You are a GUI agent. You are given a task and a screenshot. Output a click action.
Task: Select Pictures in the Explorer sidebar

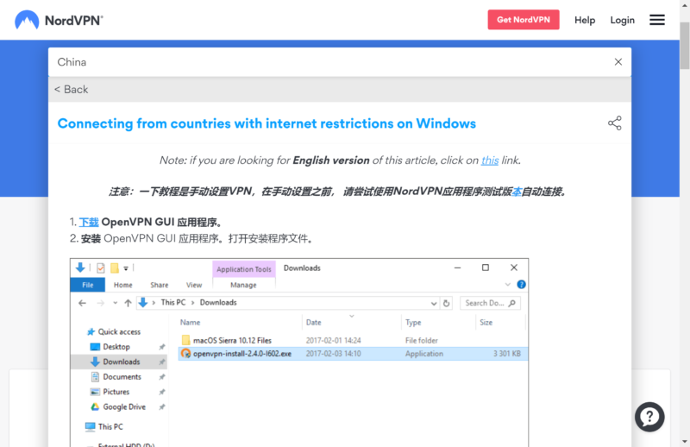coord(116,392)
